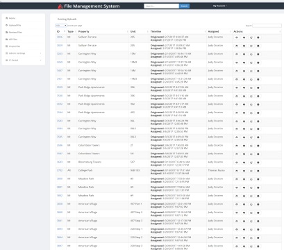This screenshot has width=284, height=250.
Task: Expand the IT Portal sidebar section
Action: [24, 60]
